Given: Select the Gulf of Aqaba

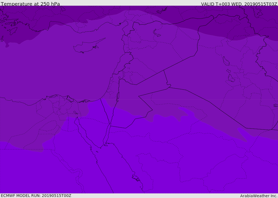Looking at the screenshot, I should point(108,133).
